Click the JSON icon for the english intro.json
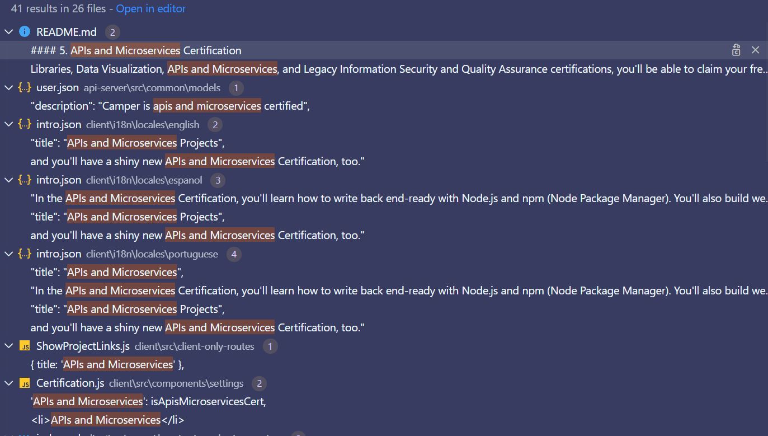 (25, 124)
